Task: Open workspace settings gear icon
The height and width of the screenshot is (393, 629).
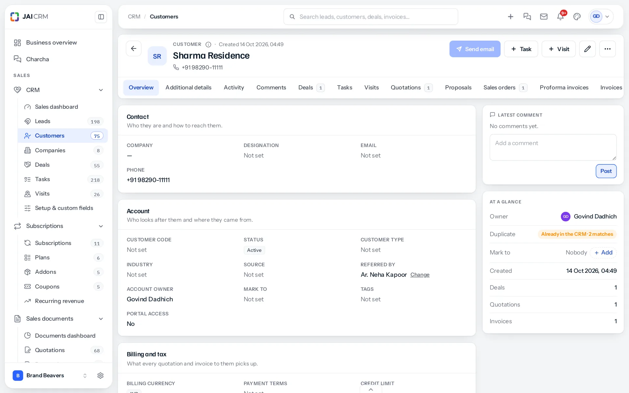Action: [101, 376]
